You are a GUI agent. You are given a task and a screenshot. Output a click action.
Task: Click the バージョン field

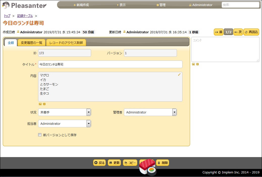150,53
